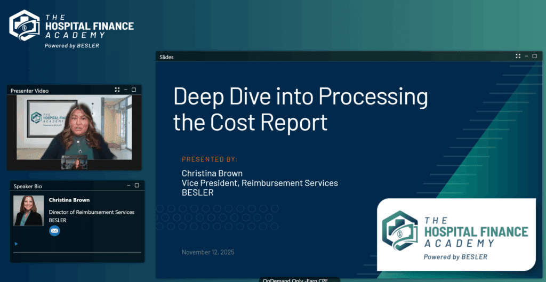The image size is (546, 282).
Task: Select the Presenter Video title bar
Action: pyautogui.click(x=59, y=90)
